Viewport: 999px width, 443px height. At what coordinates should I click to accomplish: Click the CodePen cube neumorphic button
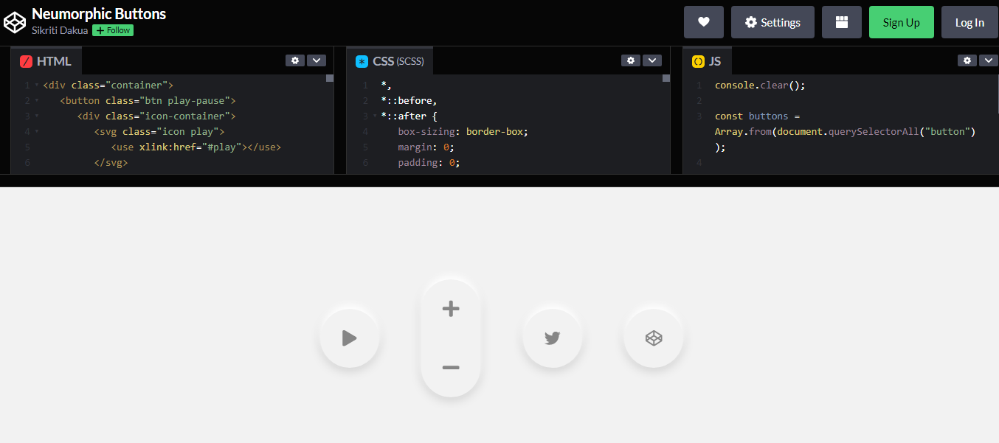click(653, 338)
